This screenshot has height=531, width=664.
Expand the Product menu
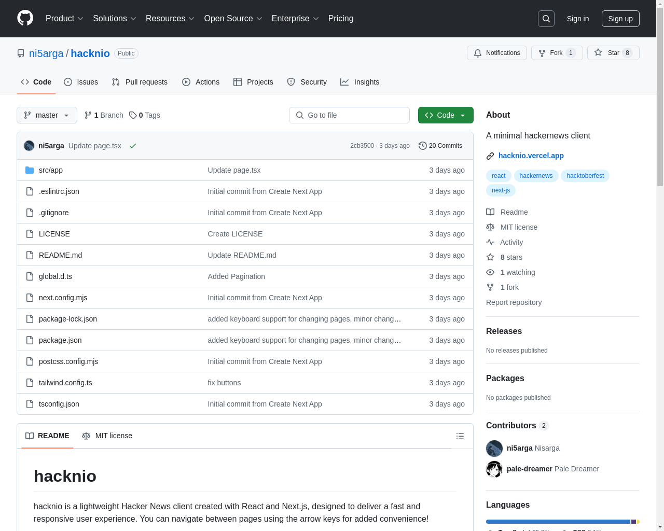pos(64,19)
